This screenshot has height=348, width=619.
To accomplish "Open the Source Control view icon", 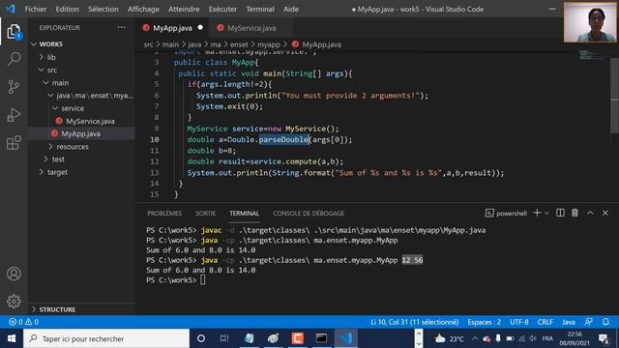I will pyautogui.click(x=14, y=87).
